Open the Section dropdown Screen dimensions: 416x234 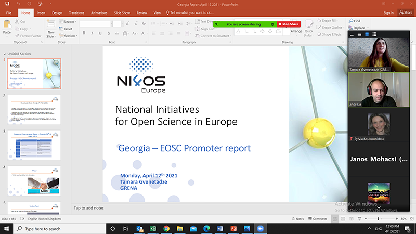pyautogui.click(x=68, y=36)
